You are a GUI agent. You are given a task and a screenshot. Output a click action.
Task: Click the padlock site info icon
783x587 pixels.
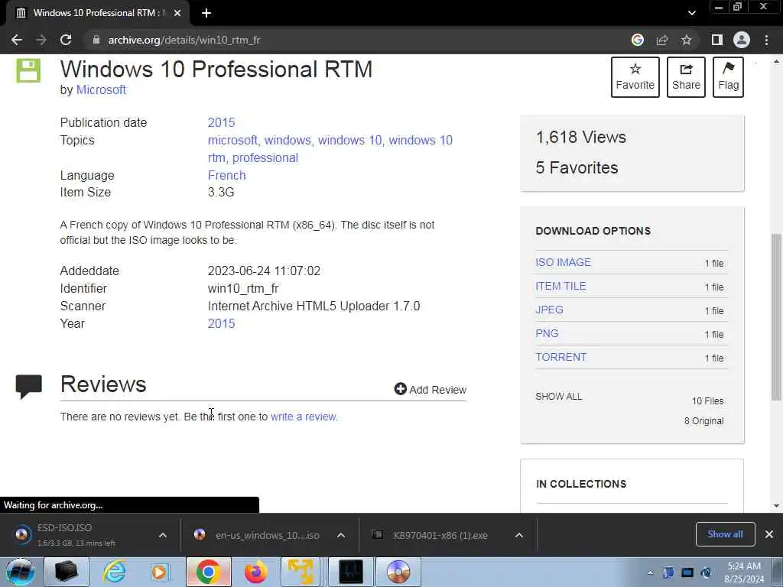(x=96, y=40)
